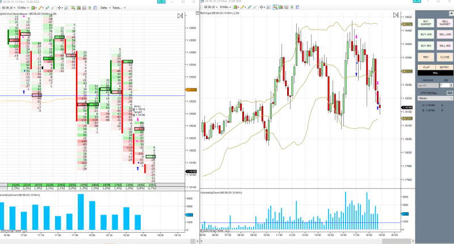Viewport: 454px width, 244px height.
Task: Open Indicators icon in left chart toolbar
Action: (x=84, y=8)
